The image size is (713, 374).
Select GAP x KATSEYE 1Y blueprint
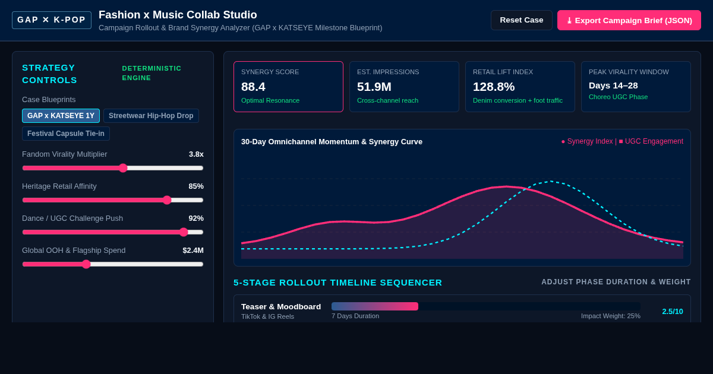[x=61, y=116]
